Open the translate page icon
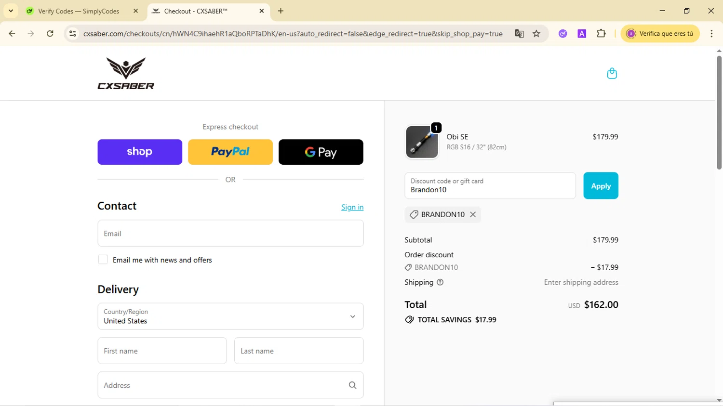This screenshot has height=406, width=723. coord(519,34)
